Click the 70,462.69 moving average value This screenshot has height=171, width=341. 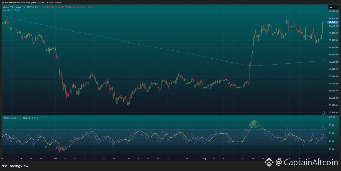(x=15, y=10)
